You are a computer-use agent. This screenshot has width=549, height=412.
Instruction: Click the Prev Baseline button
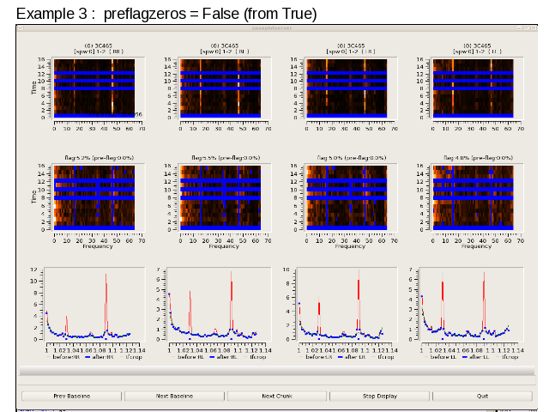click(x=71, y=396)
